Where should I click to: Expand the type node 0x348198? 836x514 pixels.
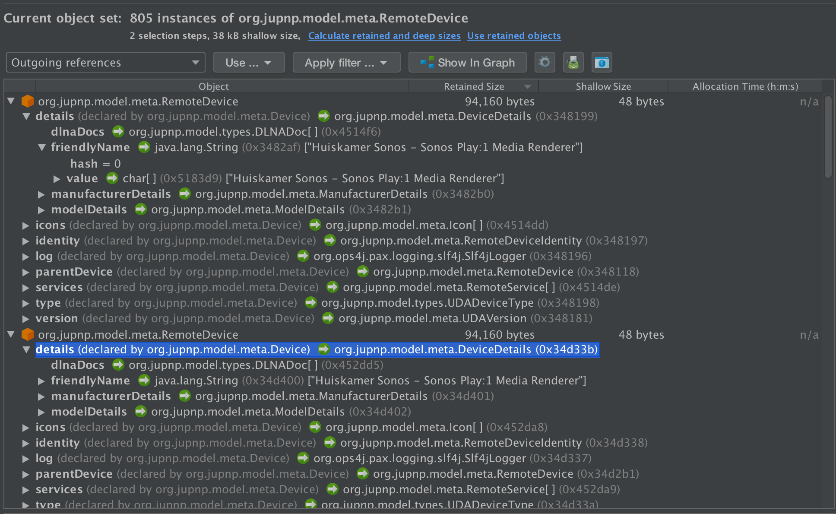(x=25, y=303)
